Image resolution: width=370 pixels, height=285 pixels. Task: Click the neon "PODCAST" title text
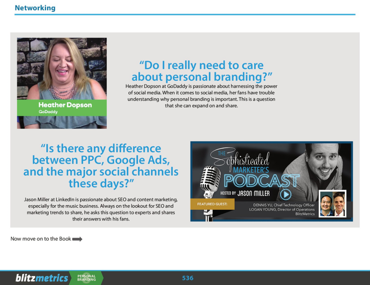coord(262,181)
